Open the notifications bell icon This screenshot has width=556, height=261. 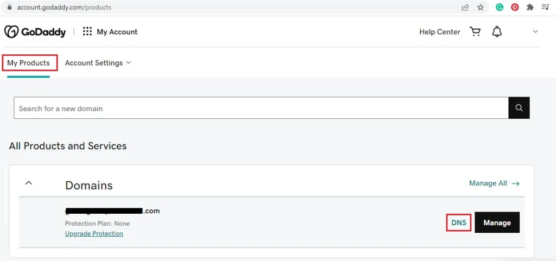pos(497,31)
